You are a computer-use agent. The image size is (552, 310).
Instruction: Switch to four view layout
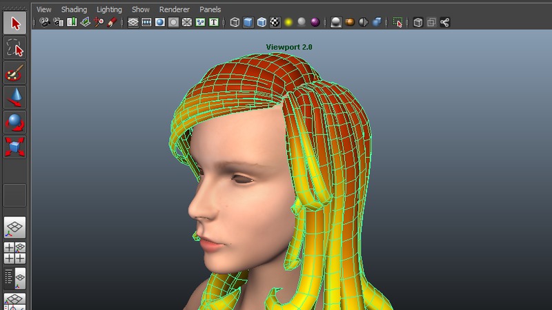coord(15,253)
